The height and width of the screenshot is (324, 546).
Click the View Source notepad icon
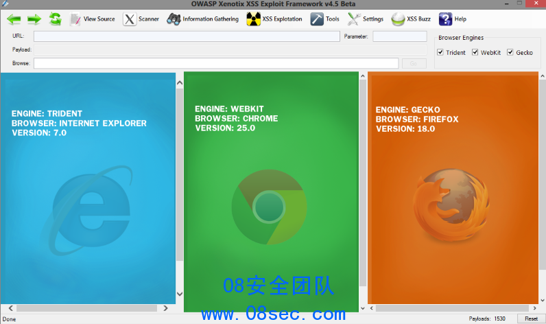[x=75, y=19]
